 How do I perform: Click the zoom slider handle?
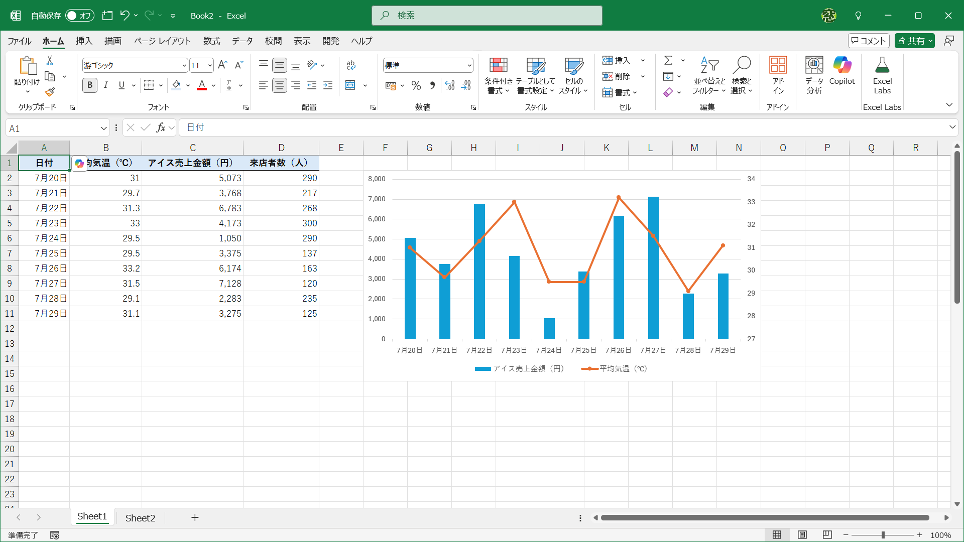point(883,535)
